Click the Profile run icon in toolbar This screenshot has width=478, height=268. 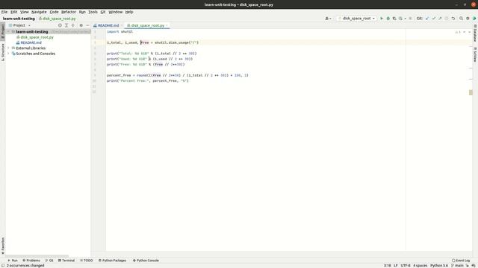click(400, 19)
